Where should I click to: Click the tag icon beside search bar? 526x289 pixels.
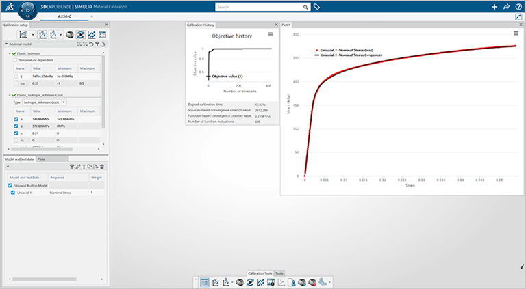point(317,7)
